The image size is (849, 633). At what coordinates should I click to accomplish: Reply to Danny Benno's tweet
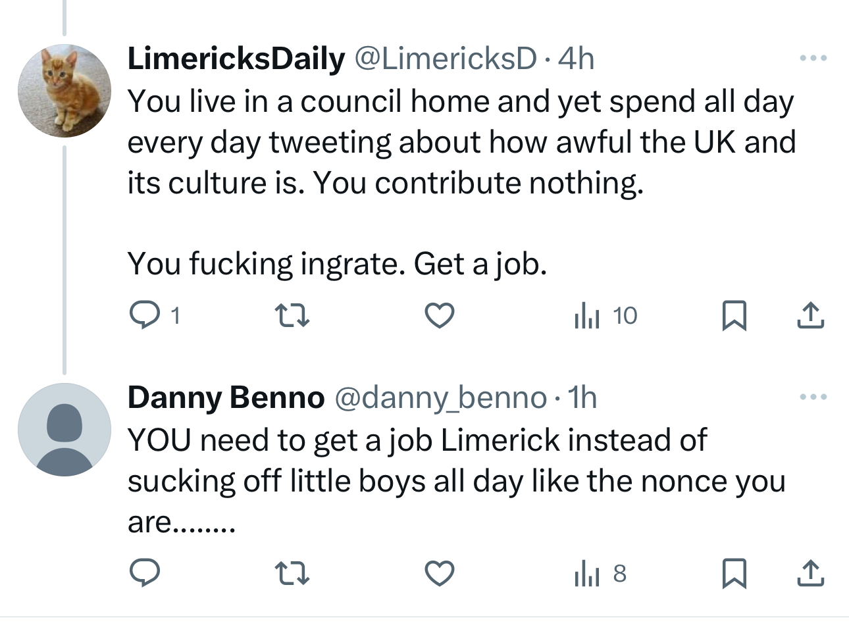[144, 573]
